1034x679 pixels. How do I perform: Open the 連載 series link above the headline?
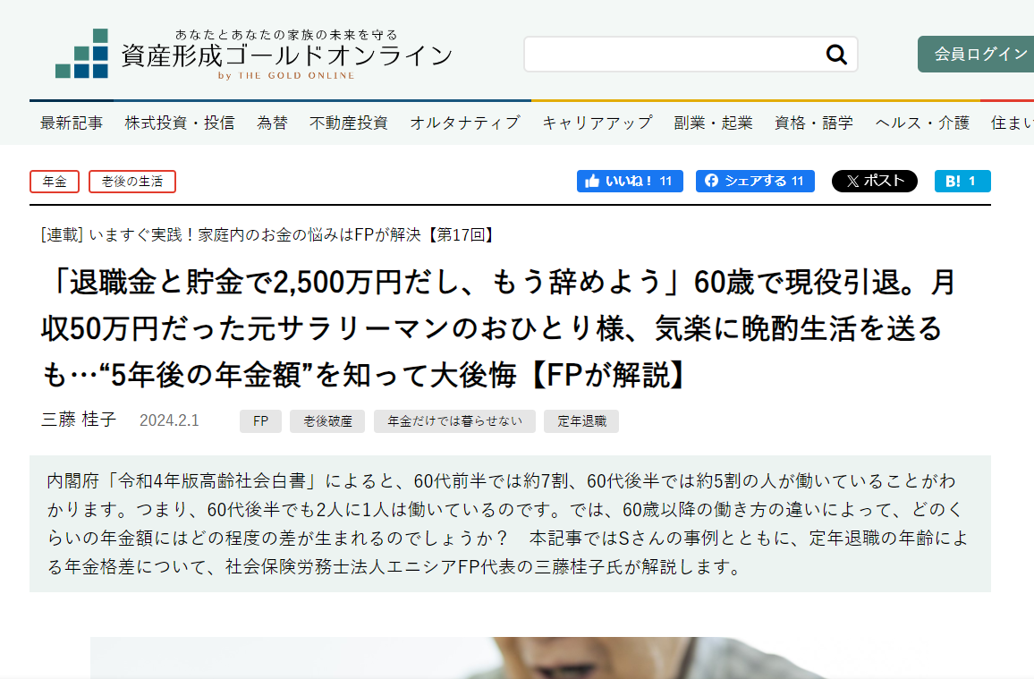[x=267, y=234]
